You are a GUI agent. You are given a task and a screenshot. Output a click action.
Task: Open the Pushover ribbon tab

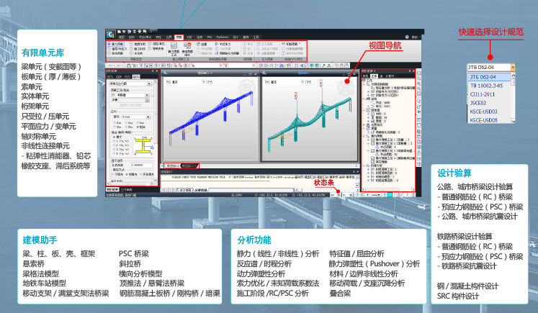(223, 37)
